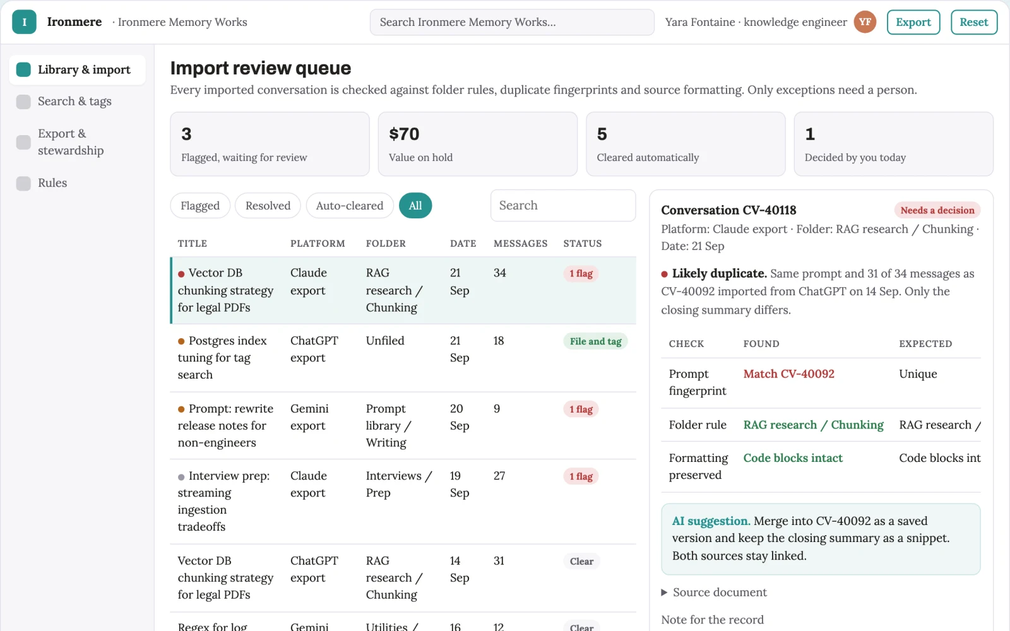The width and height of the screenshot is (1010, 631).
Task: Click the File and tag status badge
Action: coord(595,341)
